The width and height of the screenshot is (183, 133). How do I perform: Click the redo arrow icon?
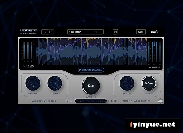[51, 32]
